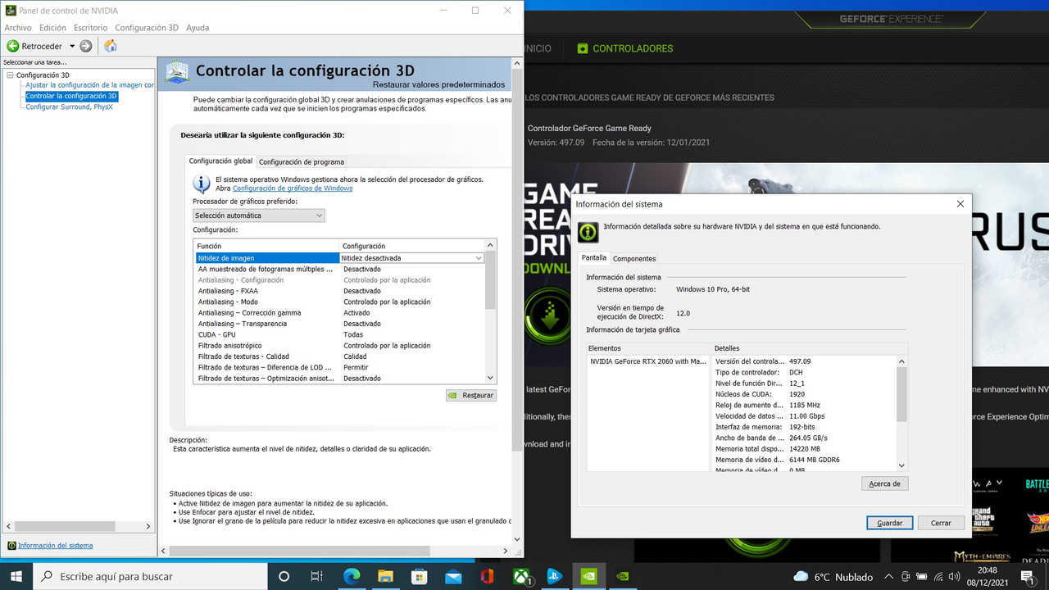
Task: Select the Antialiasing - FXAA row
Action: pos(339,291)
